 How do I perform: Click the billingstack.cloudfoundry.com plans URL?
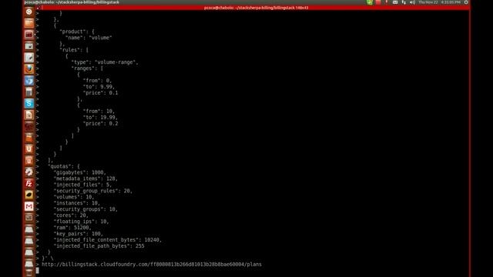tap(152, 265)
